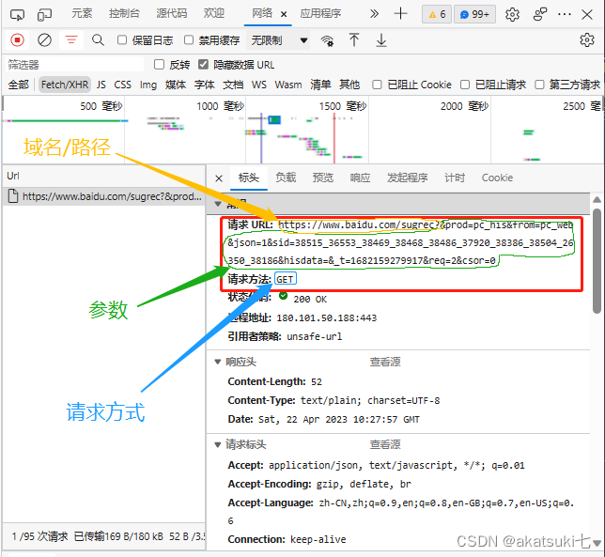This screenshot has width=605, height=557.
Task: View source 查看源 for 请求标头
Action: [x=385, y=444]
